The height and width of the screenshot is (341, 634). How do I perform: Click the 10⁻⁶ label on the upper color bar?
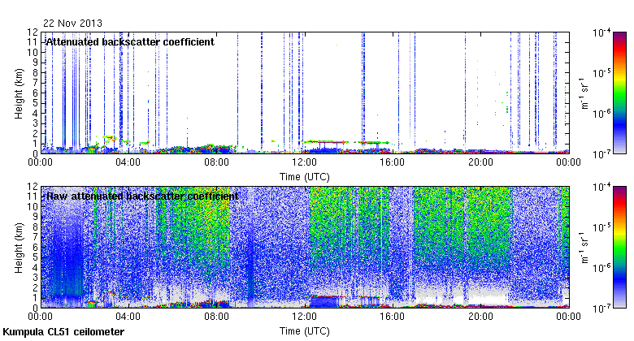(x=601, y=114)
